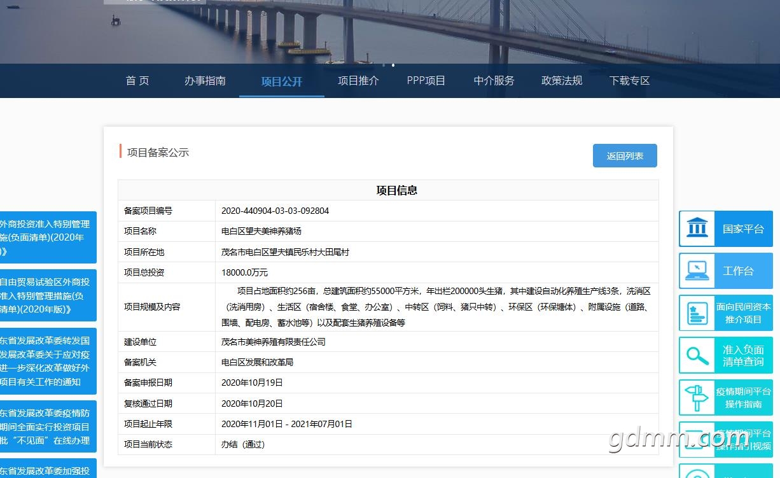Click project number 2020-440904-03-03-092804

(x=275, y=211)
